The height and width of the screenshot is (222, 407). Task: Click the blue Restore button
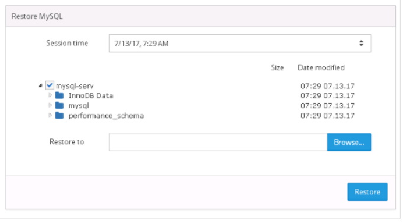[x=367, y=192]
